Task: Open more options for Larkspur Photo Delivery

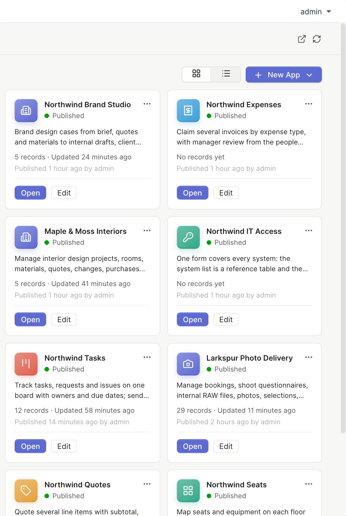Action: [x=309, y=357]
